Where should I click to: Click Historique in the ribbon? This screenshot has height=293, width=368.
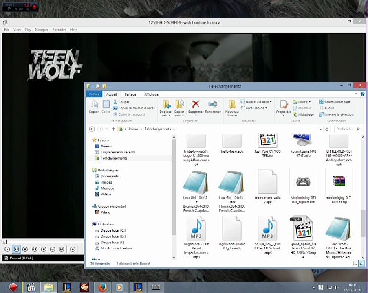click(304, 114)
